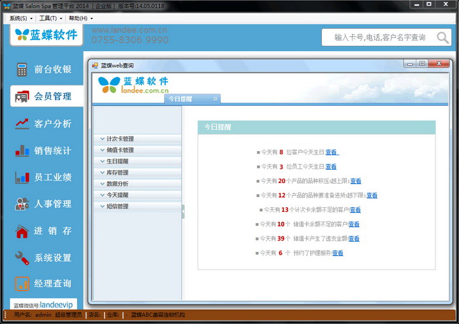Image resolution: width=459 pixels, height=324 pixels.
Task: Click 员工业绩 sidebar label
Action: point(53,177)
